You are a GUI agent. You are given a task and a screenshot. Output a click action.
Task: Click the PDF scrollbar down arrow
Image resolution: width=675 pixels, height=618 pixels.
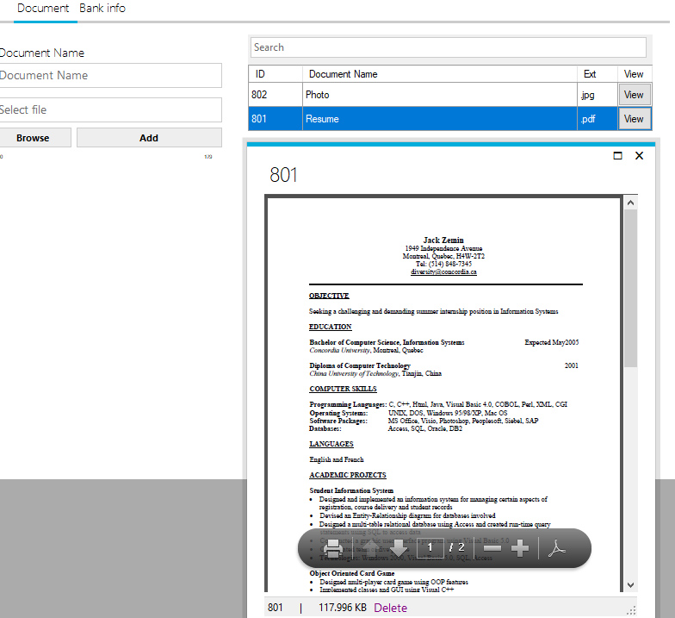coord(630,585)
